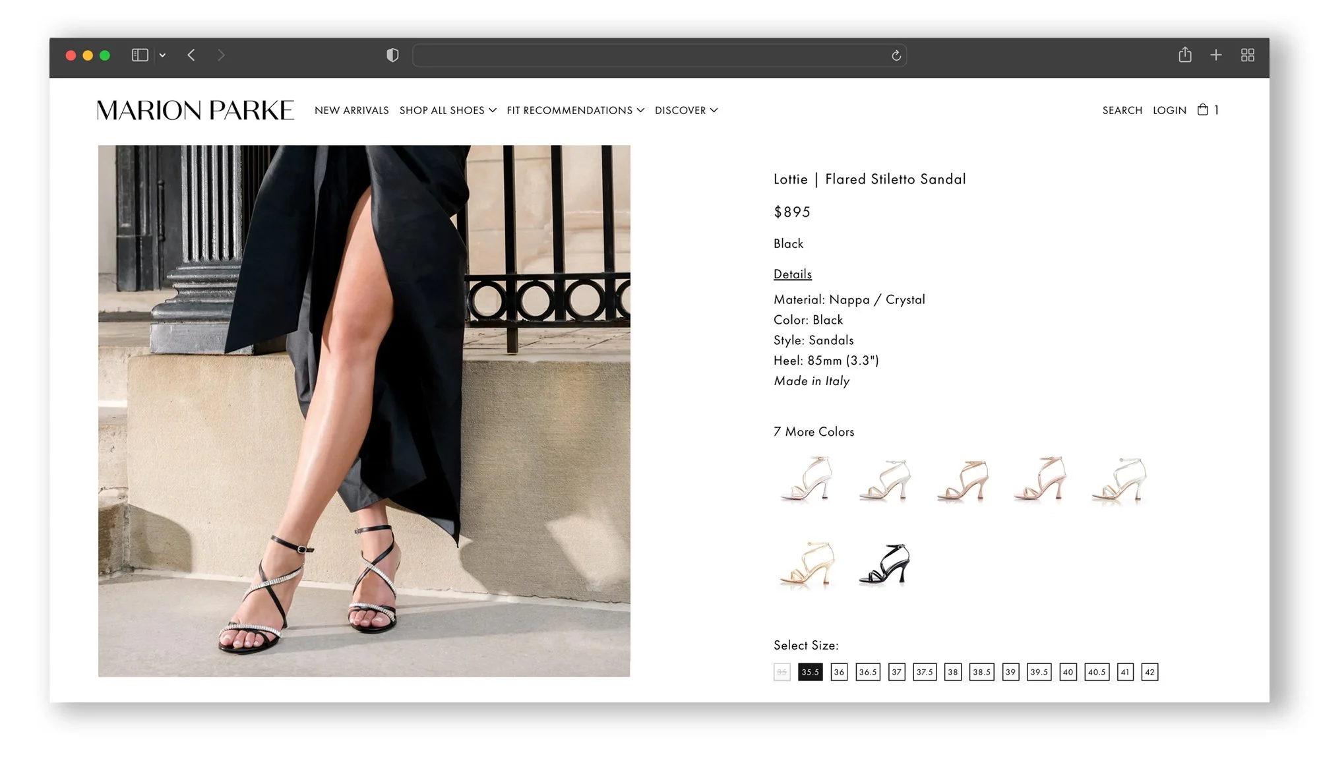Click the Login link
The width and height of the screenshot is (1319, 759).
point(1169,110)
